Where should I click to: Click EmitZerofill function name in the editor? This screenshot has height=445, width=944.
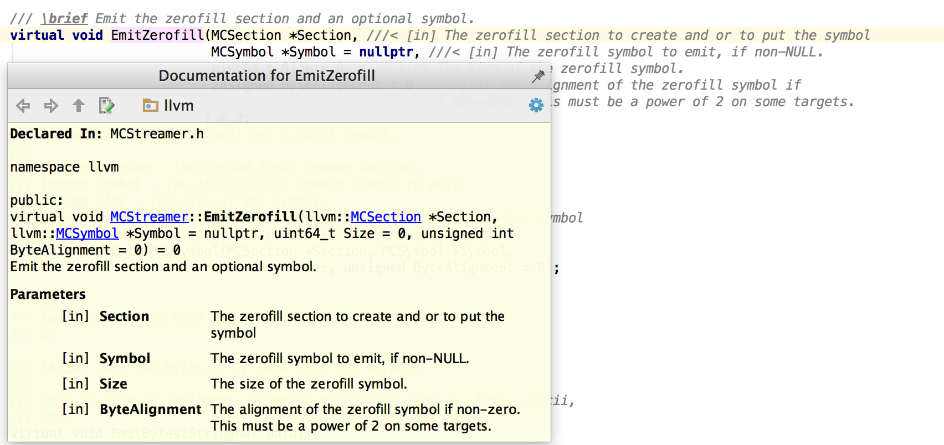[158, 35]
